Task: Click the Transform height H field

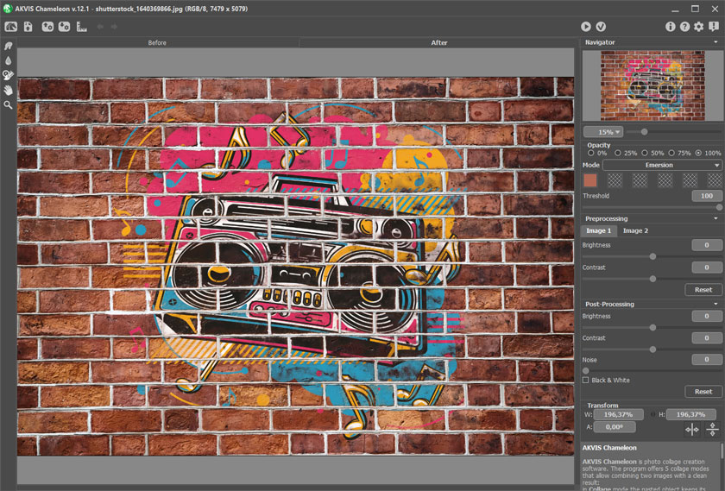Action: pyautogui.click(x=690, y=414)
